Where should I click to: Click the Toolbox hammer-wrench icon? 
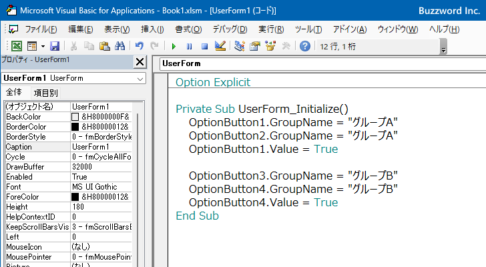(286, 46)
